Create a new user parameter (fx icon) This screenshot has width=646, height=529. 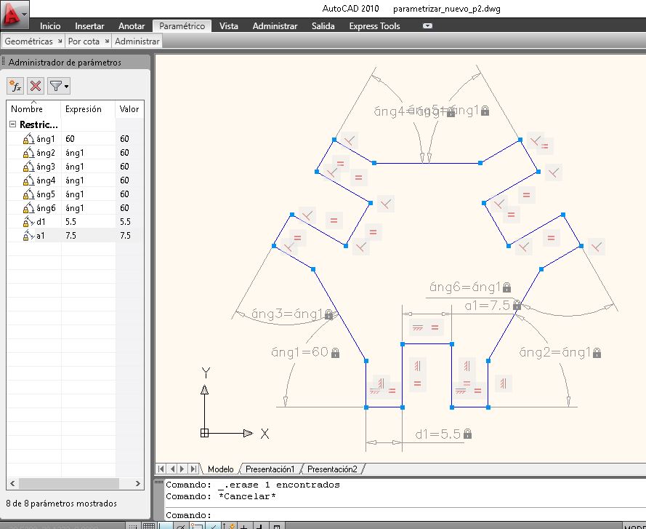click(15, 87)
